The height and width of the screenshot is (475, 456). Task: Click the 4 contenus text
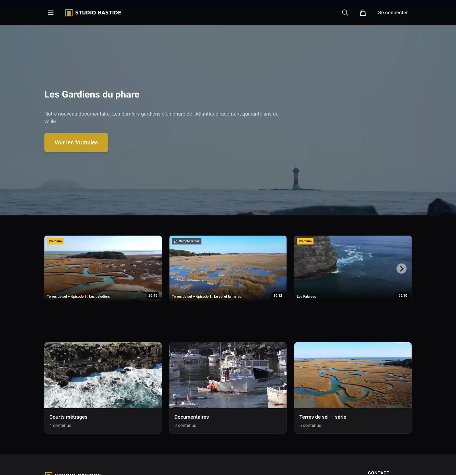pos(60,425)
